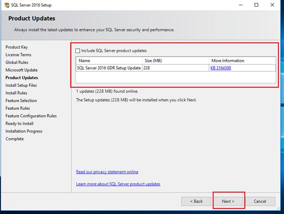Open Learn more about SQL Server product updates

click(118, 184)
